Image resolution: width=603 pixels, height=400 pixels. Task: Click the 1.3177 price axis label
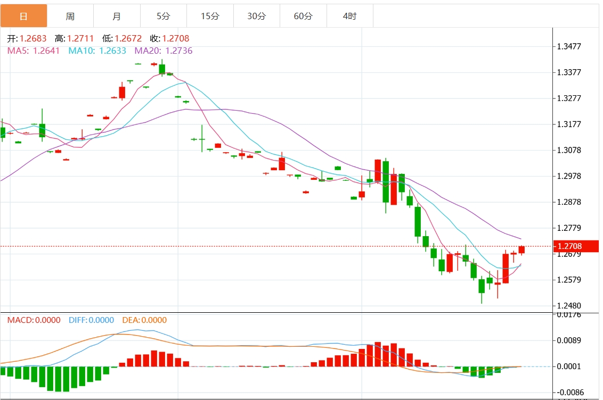569,124
